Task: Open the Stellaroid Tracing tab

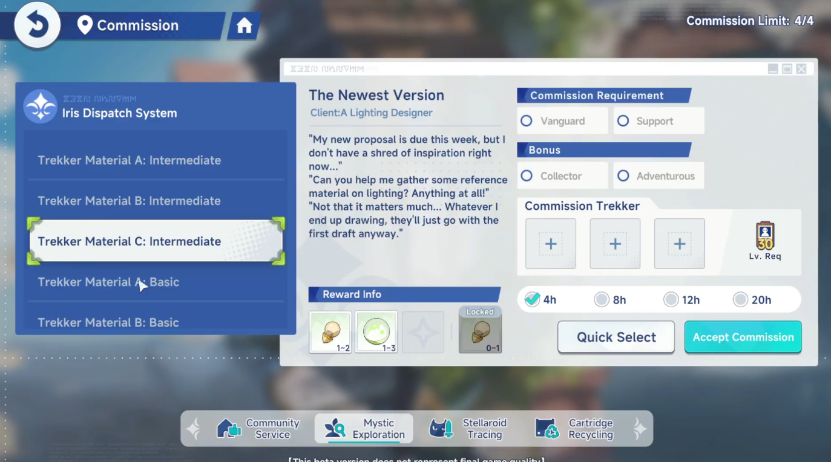Action: point(468,429)
